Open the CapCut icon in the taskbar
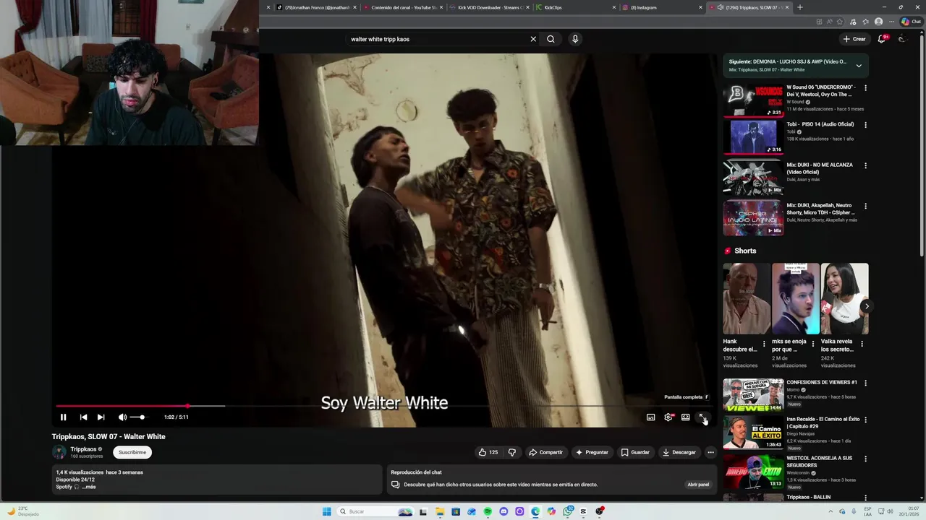Viewport: 926px width, 520px height. tap(583, 511)
